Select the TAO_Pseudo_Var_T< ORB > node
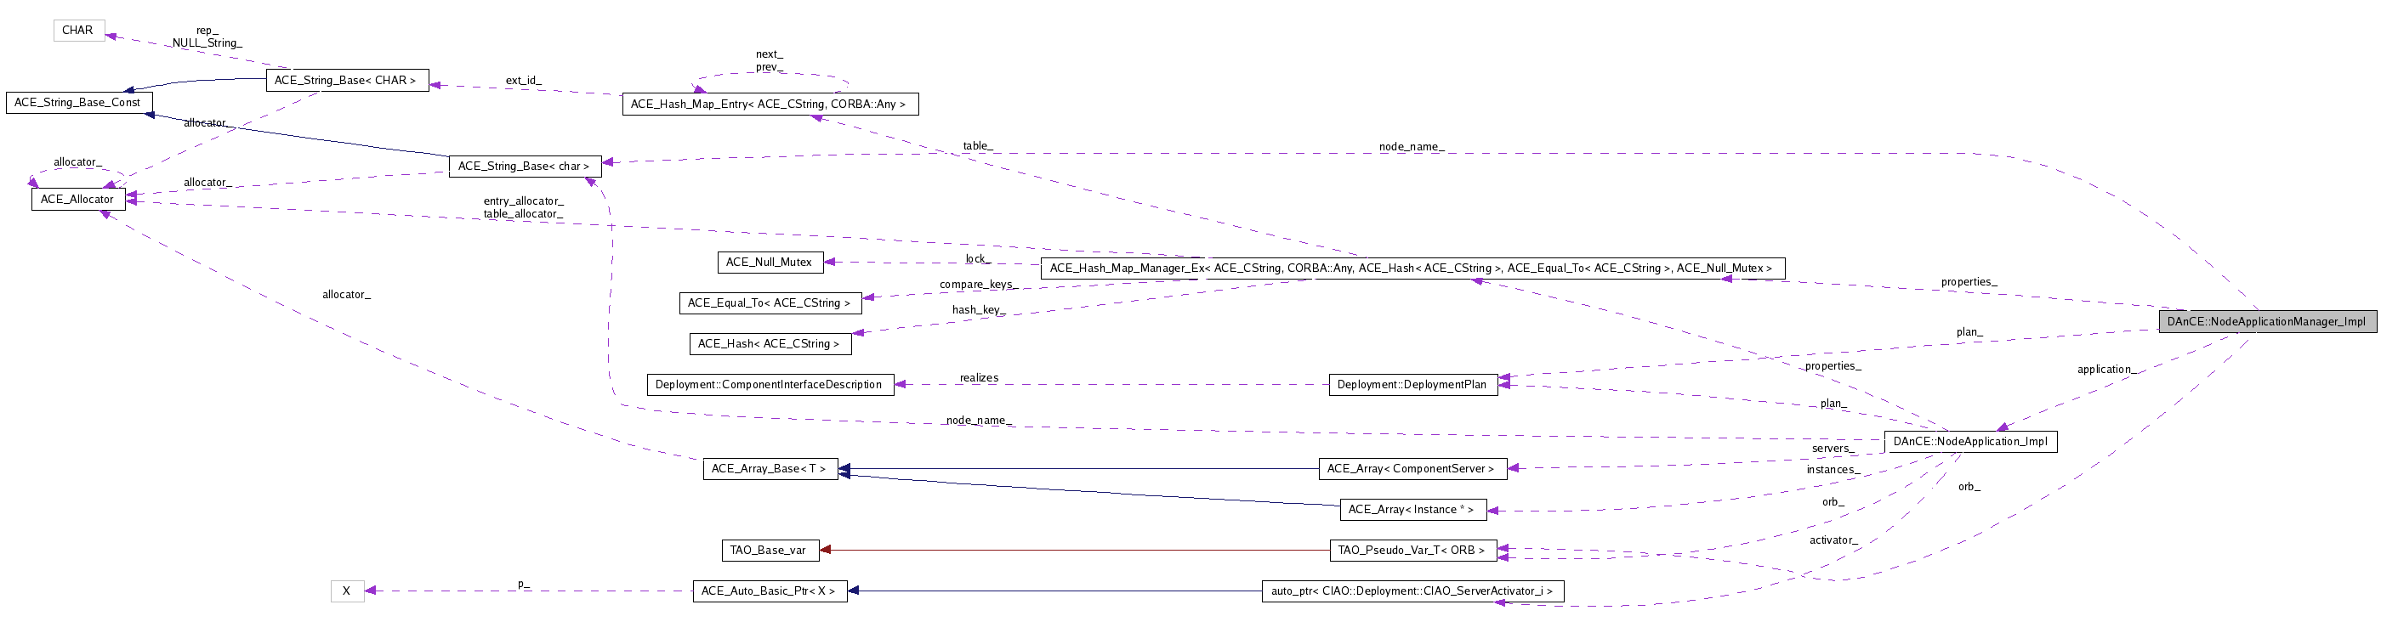This screenshot has width=2381, height=633. 1412,550
